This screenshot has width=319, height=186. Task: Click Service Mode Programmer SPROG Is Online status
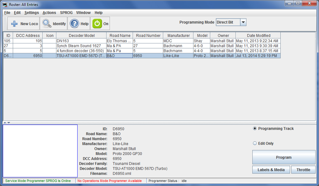click(38, 181)
